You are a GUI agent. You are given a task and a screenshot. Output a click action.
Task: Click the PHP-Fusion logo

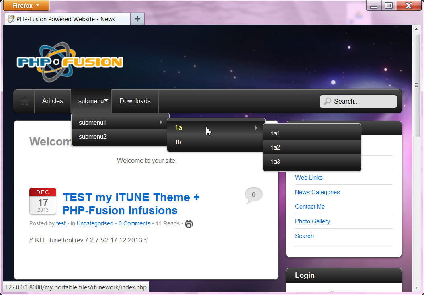(x=70, y=62)
